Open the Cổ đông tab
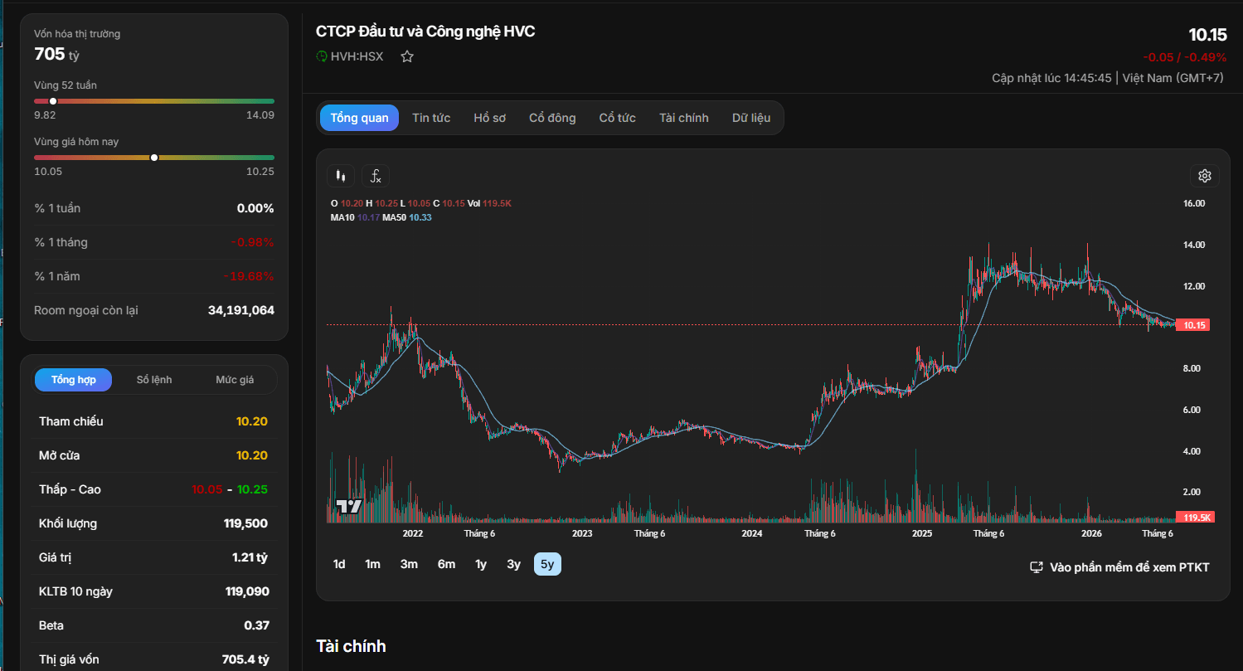 click(x=552, y=118)
